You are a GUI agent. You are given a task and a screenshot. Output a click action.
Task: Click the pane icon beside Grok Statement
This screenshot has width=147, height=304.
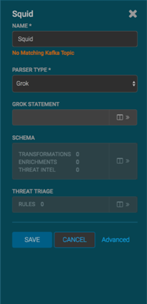pyautogui.click(x=120, y=117)
